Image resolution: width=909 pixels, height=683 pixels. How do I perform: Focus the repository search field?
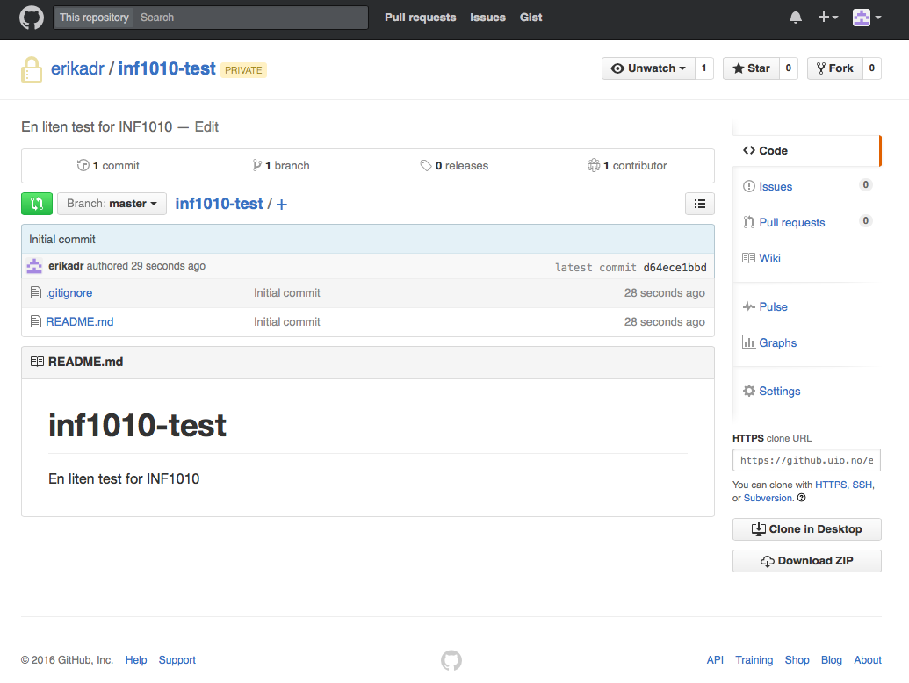click(250, 18)
